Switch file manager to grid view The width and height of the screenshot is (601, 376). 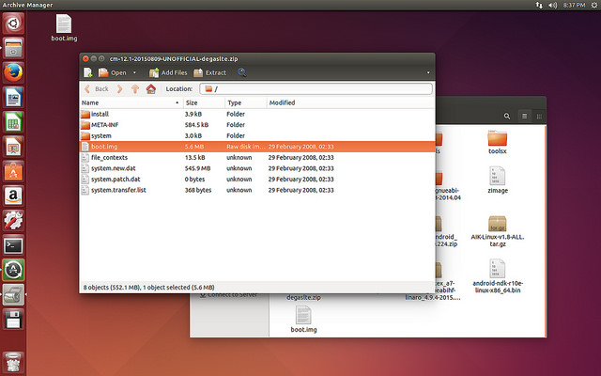(540, 115)
